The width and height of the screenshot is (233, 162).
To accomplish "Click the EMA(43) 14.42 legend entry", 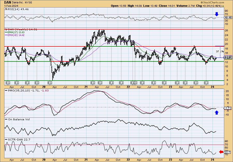I will (16, 35).
